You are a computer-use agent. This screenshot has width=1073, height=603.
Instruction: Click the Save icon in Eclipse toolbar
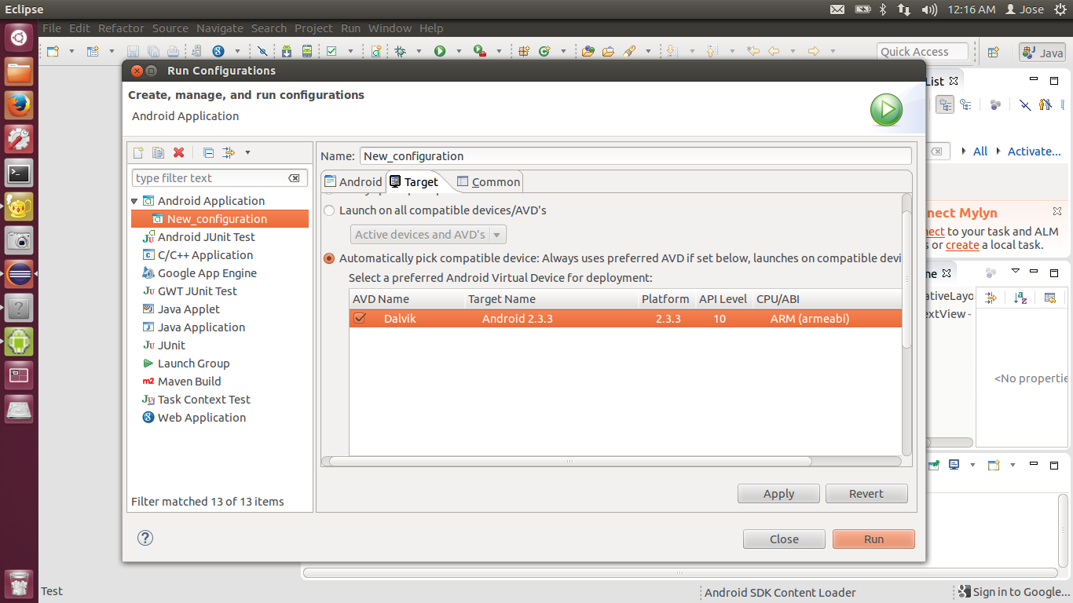click(133, 51)
